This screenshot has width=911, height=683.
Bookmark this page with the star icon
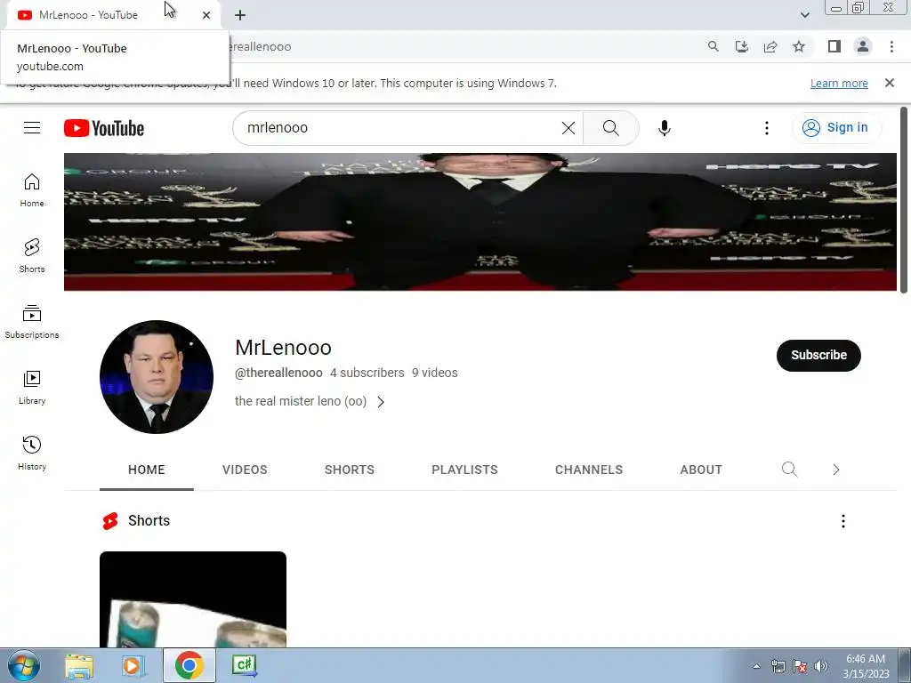point(799,46)
